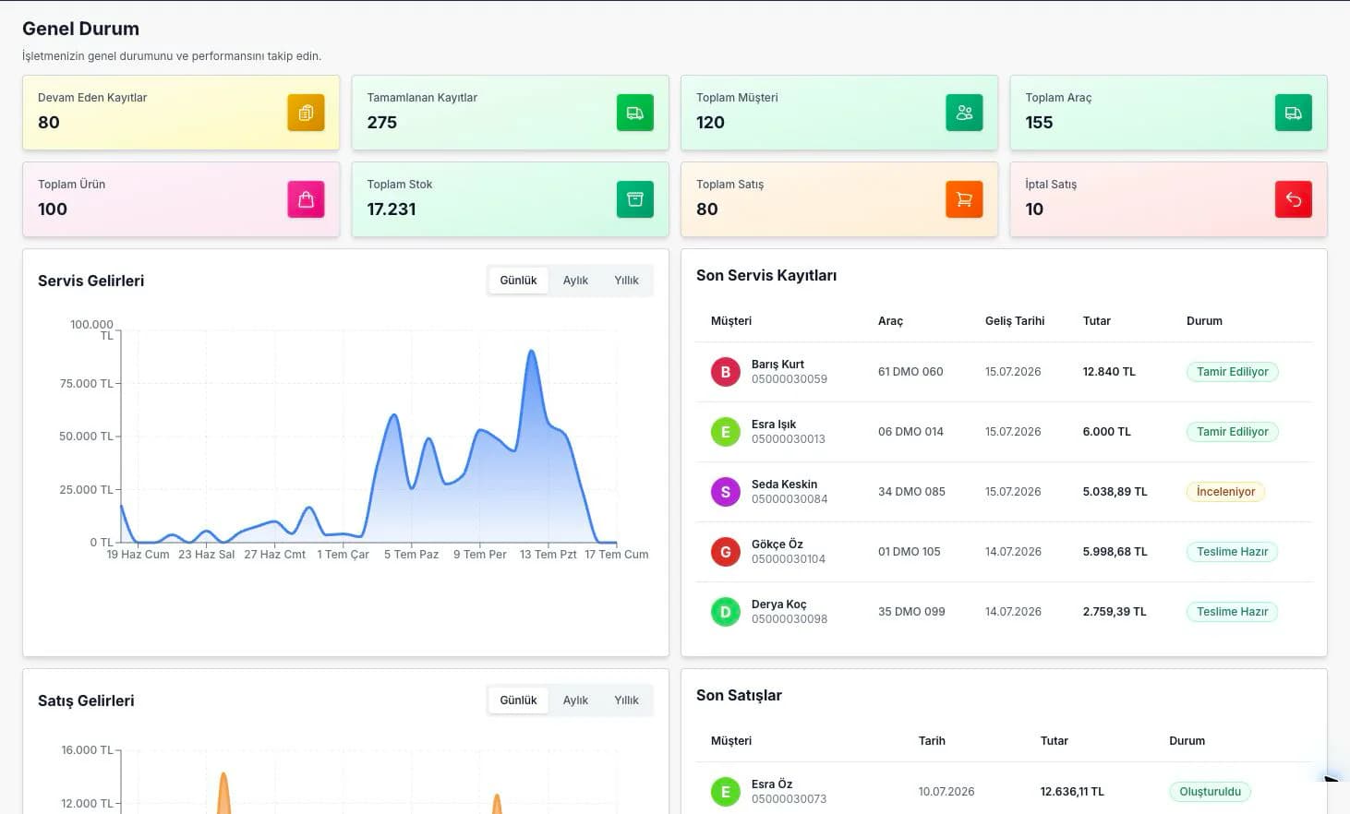Click the Toplam Stok archive box icon
The image size is (1350, 814).
point(635,199)
